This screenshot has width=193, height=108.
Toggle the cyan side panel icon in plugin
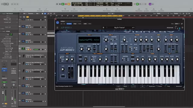(180, 28)
